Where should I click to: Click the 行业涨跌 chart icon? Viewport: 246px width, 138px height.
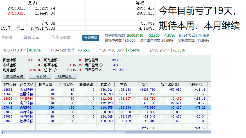tap(193, 36)
